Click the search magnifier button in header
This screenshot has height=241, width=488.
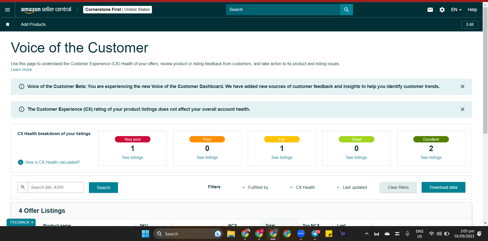[346, 10]
